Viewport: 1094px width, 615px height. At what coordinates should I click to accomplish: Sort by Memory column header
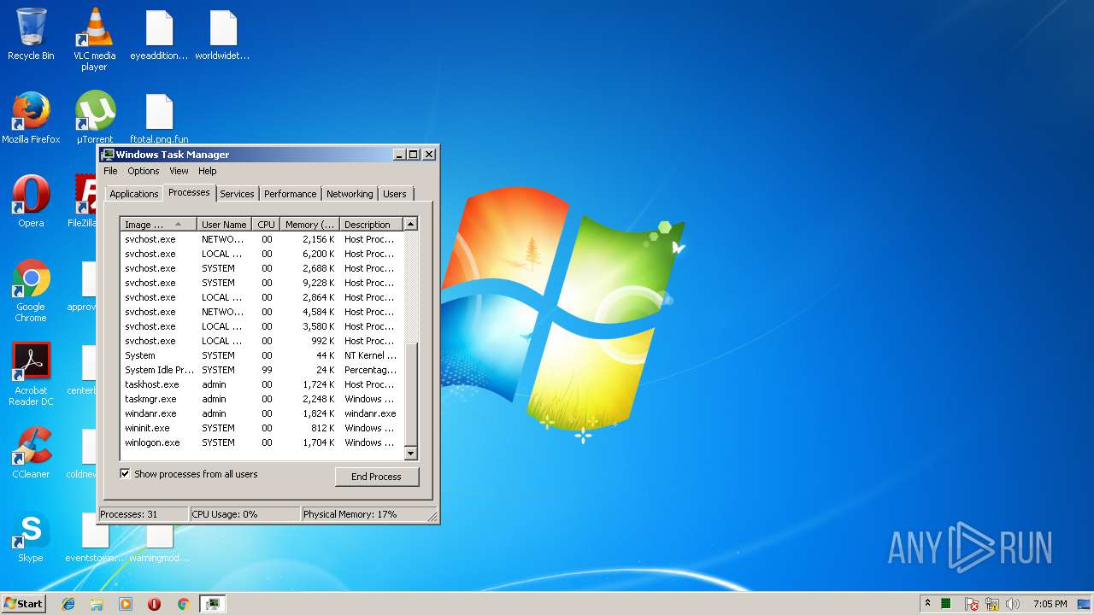tap(310, 225)
